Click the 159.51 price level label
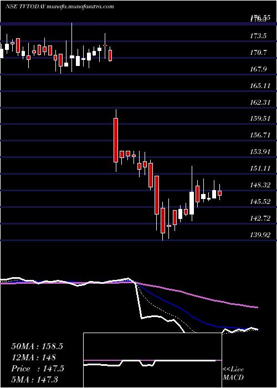The width and height of the screenshot is (277, 388). (x=260, y=119)
